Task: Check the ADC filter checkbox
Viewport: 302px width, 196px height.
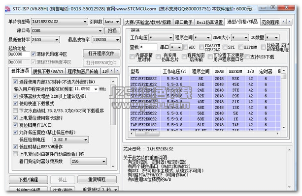Action: click(186, 47)
